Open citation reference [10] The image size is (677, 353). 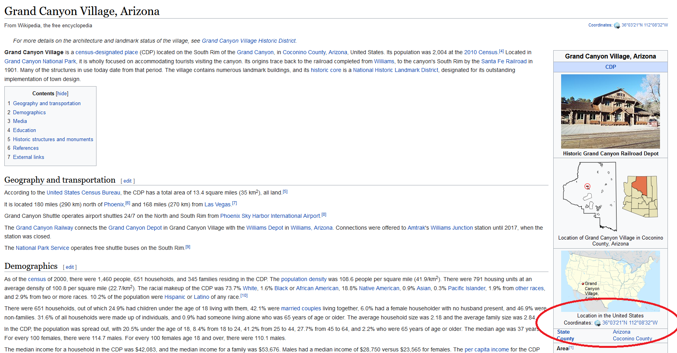(x=244, y=296)
